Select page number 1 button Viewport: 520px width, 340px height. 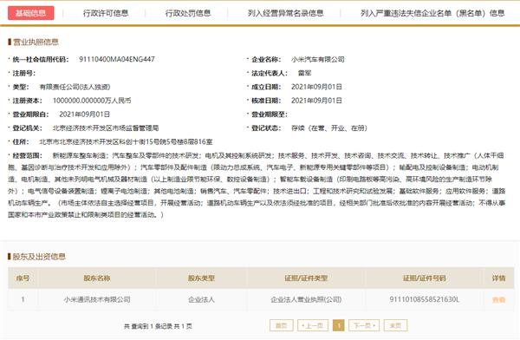pyautogui.click(x=339, y=326)
